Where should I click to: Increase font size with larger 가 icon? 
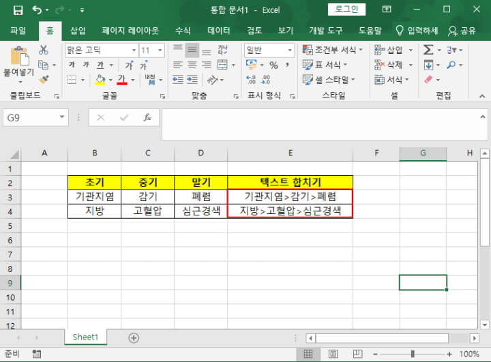(x=129, y=65)
